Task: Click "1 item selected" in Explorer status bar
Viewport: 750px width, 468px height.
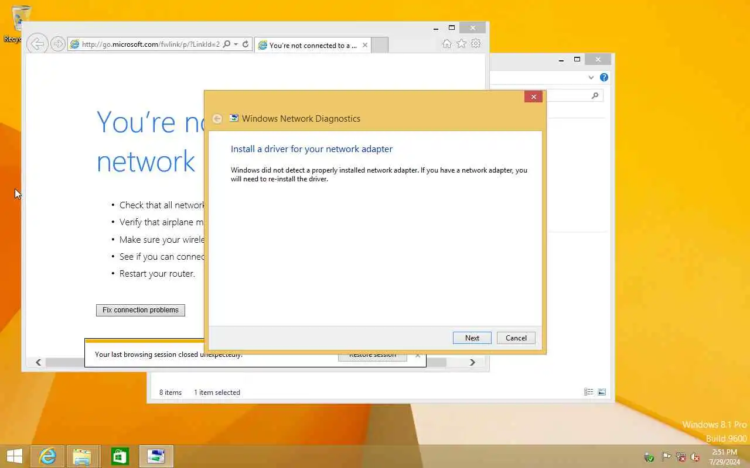Action: [217, 393]
